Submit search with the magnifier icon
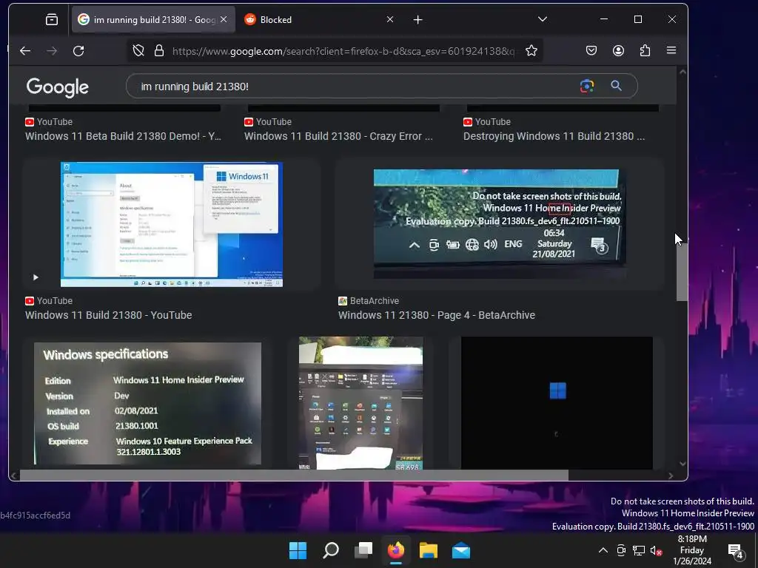The image size is (758, 568). [616, 86]
